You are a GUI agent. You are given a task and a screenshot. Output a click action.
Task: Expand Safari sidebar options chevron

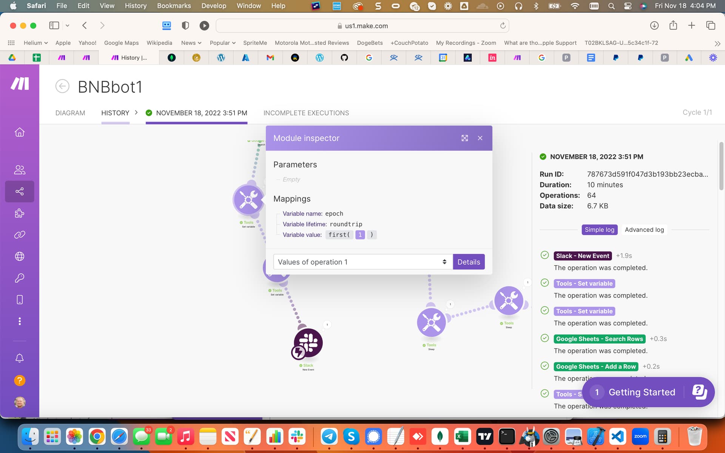(68, 26)
